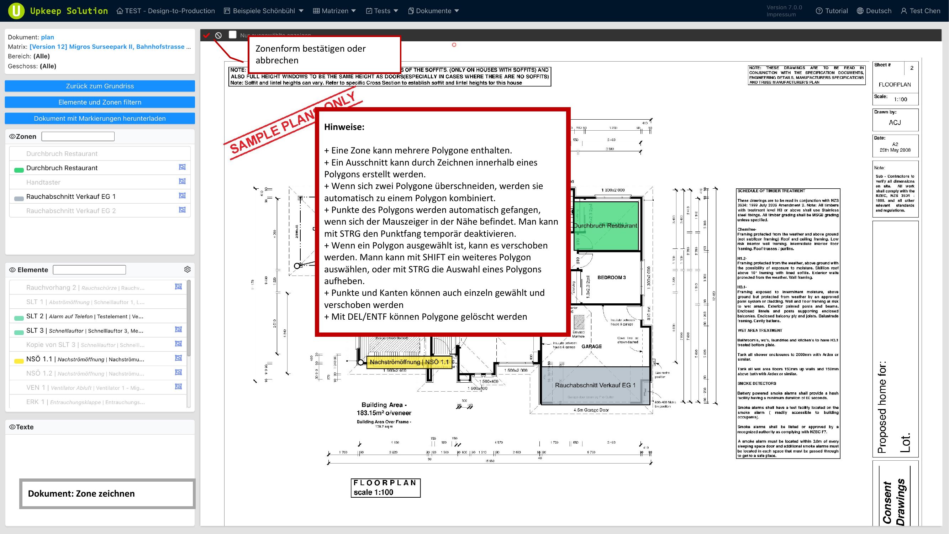Toggle Elemente visibility eye icon
This screenshot has height=534, width=949.
coord(12,270)
